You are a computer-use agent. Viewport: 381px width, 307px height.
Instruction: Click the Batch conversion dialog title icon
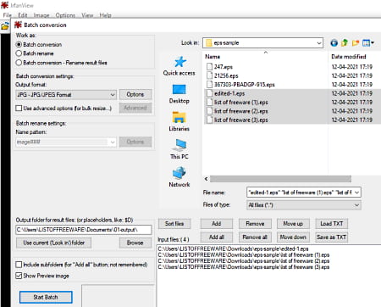(18, 25)
